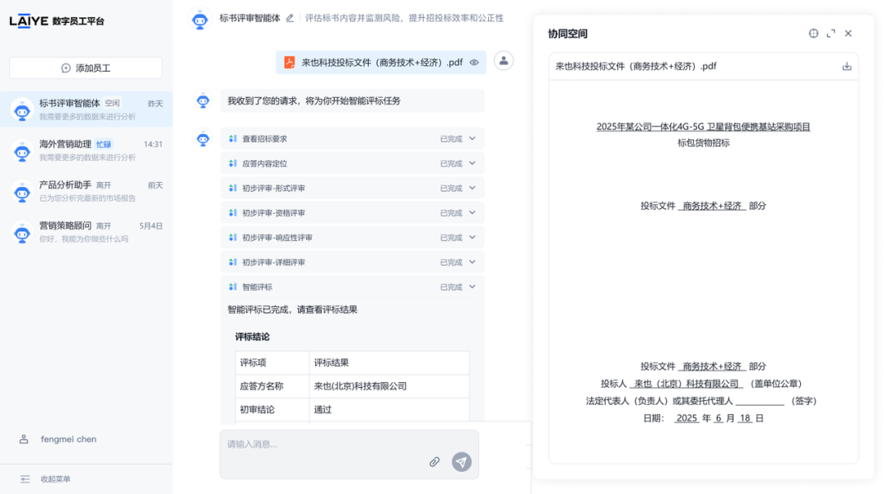Download 来也科技投标文件 PDF in 协同空间
The image size is (889, 494).
[x=846, y=67]
